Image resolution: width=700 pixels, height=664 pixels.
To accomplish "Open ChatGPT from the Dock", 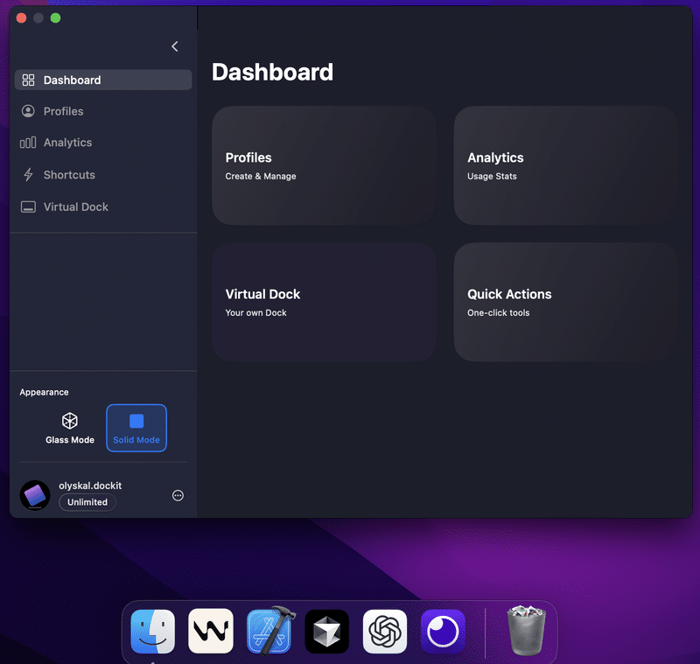I will point(385,632).
